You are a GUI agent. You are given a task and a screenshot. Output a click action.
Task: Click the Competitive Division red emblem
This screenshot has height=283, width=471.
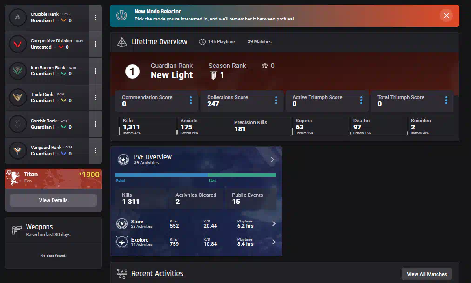[18, 44]
